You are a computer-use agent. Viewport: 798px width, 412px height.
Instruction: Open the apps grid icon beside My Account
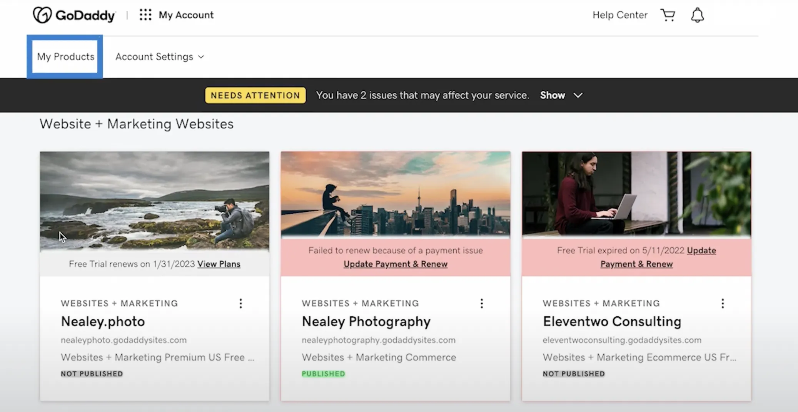pos(145,15)
